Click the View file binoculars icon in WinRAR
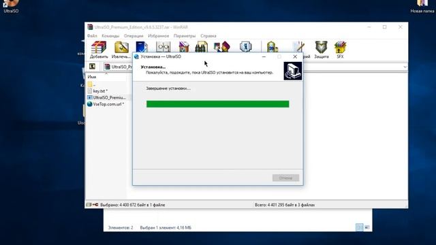Screen dimensions: 436x245 (x=163, y=47)
